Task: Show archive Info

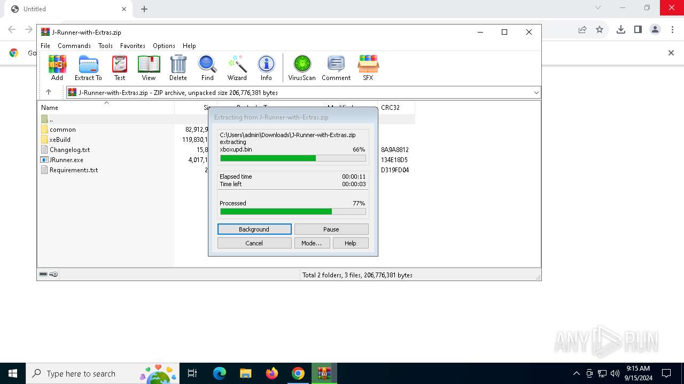Action: 266,68
